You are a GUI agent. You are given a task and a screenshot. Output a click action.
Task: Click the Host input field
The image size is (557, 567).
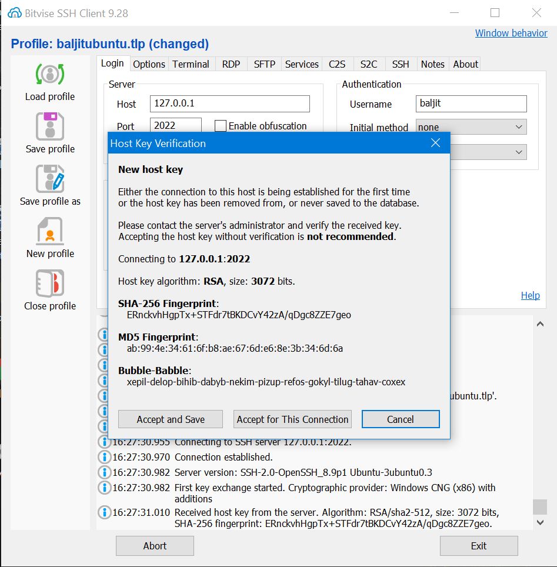229,104
